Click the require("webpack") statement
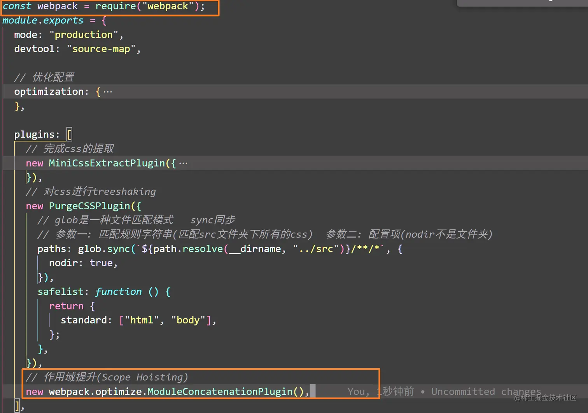Viewport: 588px width, 413px height. 150,6
